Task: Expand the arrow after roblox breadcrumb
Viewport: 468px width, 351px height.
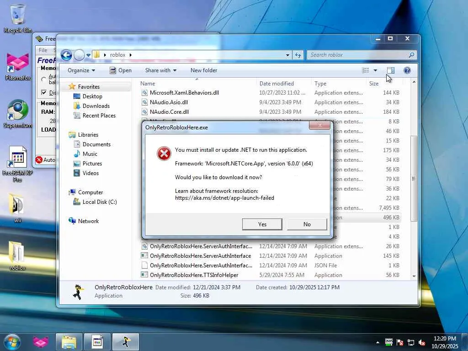Action: point(130,55)
